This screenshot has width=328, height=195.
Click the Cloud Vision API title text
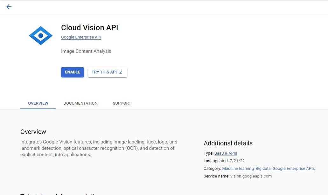coord(89,28)
